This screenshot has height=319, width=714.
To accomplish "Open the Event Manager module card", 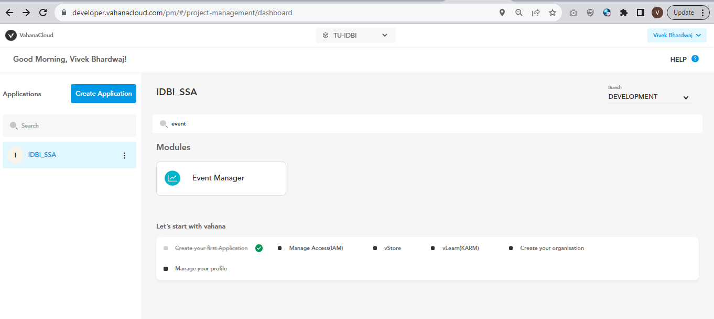I will click(221, 178).
